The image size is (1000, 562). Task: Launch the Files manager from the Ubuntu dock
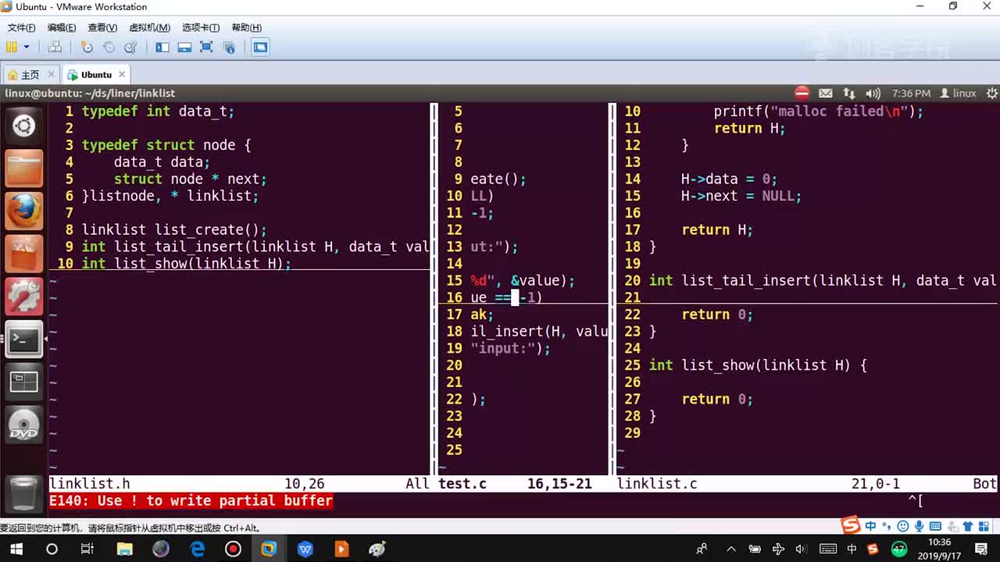pos(23,168)
